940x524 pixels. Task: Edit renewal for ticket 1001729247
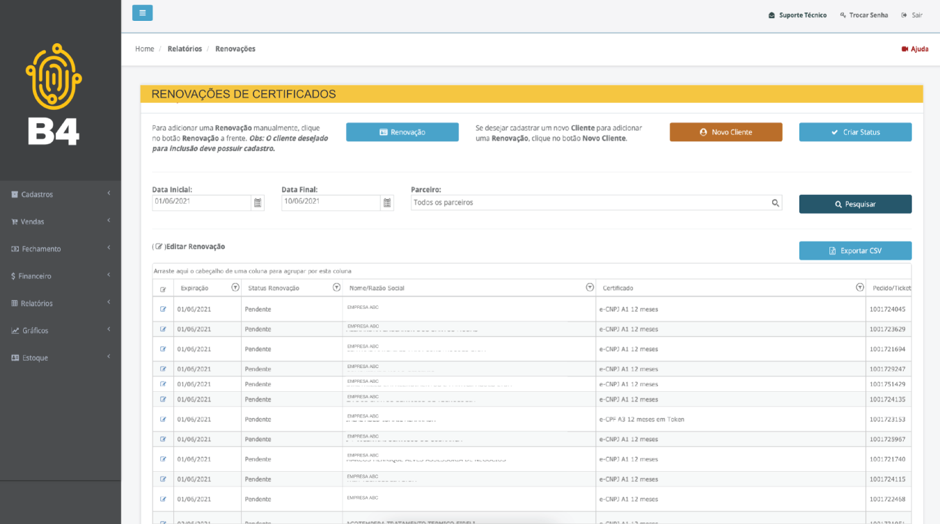pos(163,369)
